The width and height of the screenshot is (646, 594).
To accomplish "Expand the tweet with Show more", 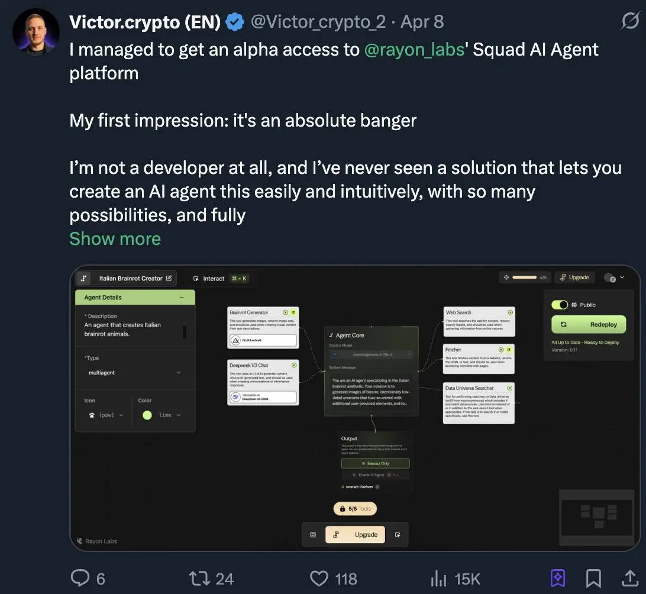I will (x=115, y=238).
